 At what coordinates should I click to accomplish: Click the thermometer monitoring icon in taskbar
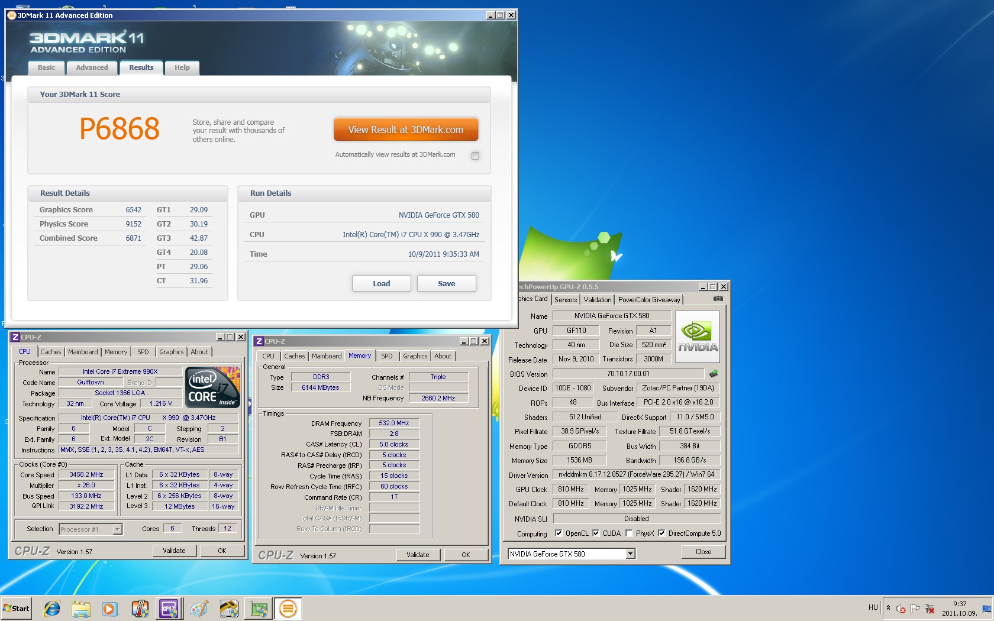point(140,609)
